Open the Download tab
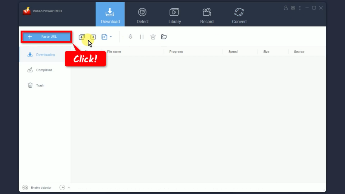345x194 pixels. [110, 15]
